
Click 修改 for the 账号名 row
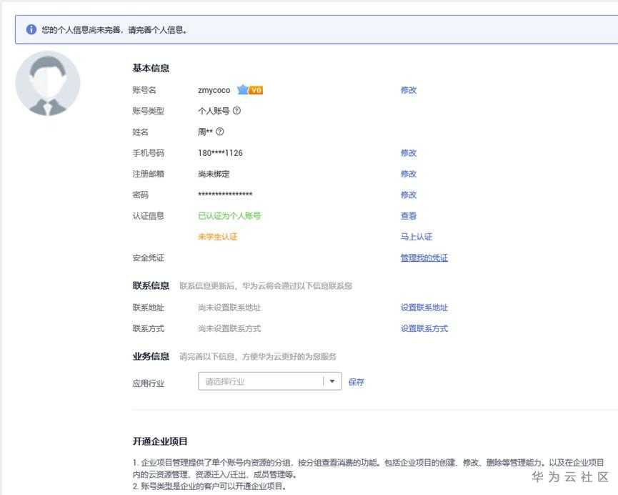[409, 90]
